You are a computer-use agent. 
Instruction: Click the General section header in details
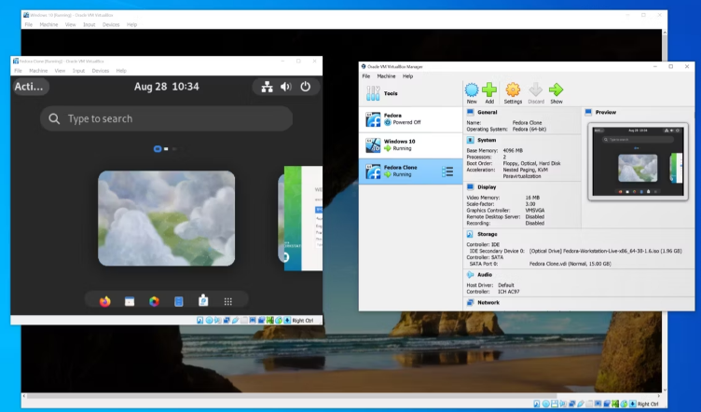[487, 112]
